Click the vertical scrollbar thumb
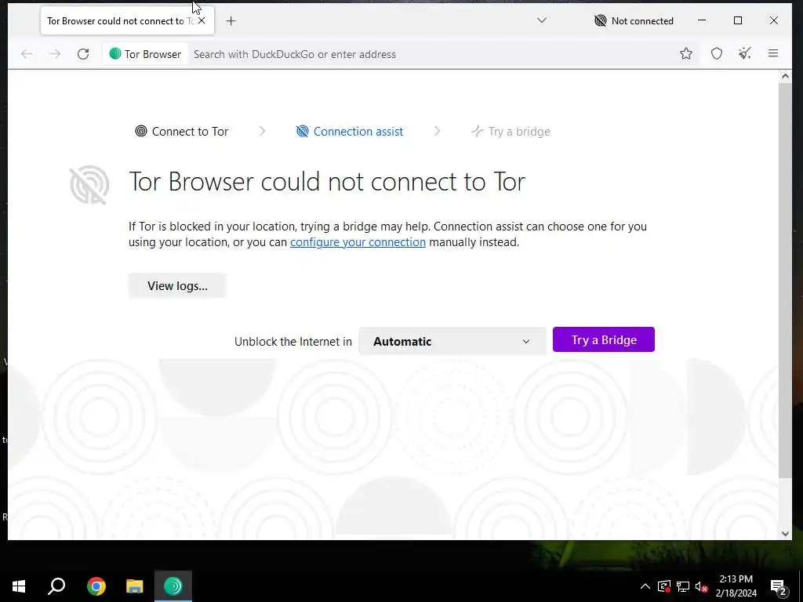Image resolution: width=803 pixels, height=602 pixels. click(785, 281)
